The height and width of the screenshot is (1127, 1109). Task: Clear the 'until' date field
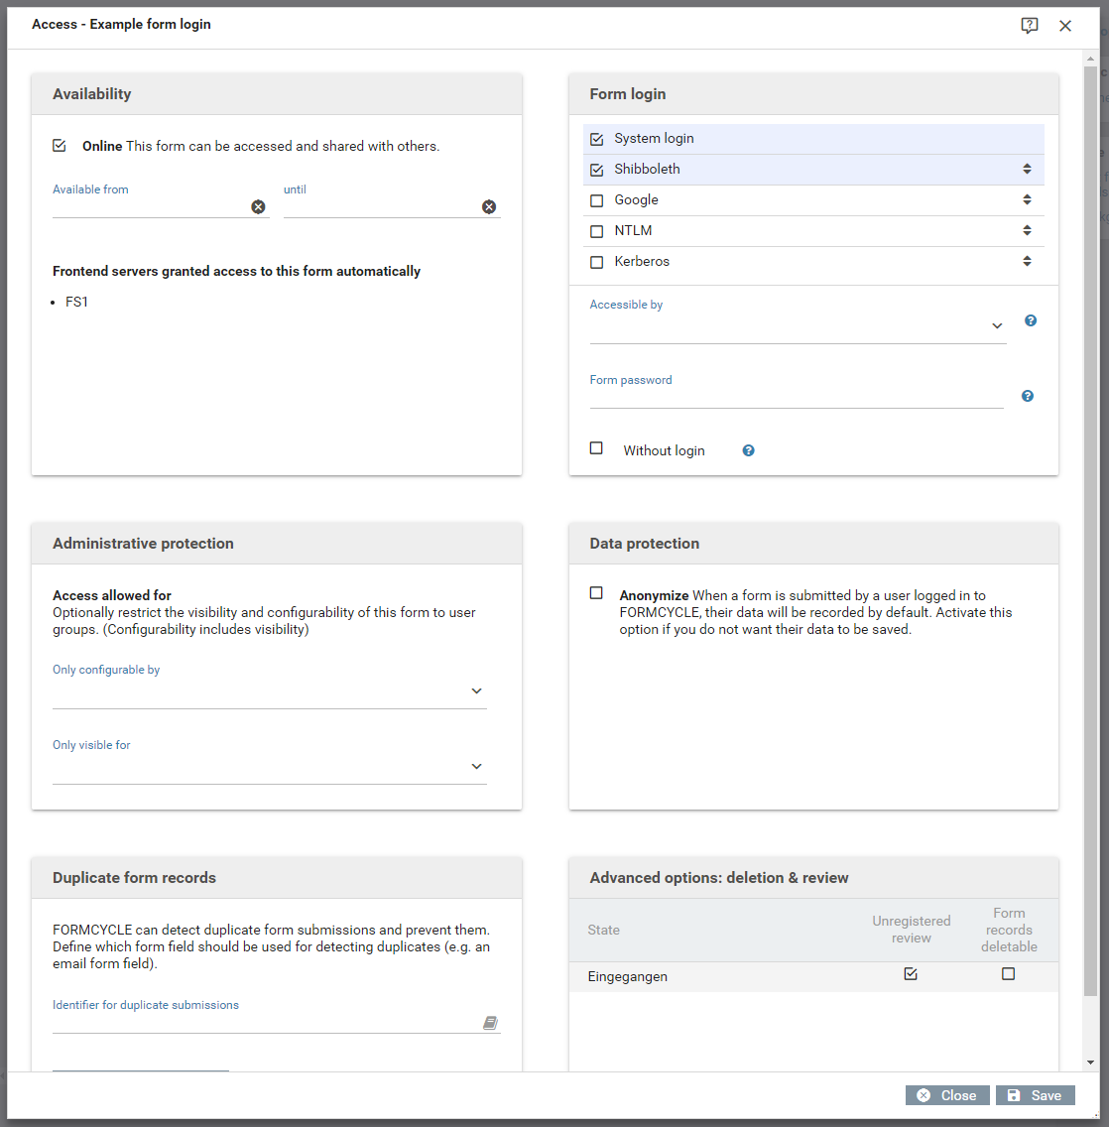[489, 206]
